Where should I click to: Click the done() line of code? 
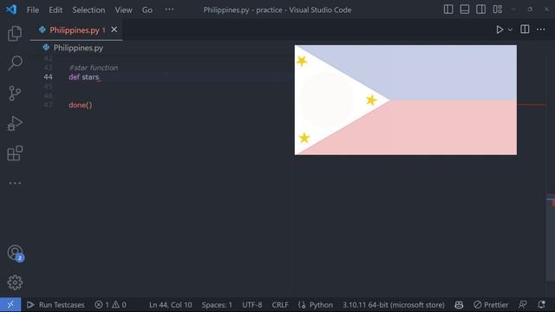tap(81, 105)
